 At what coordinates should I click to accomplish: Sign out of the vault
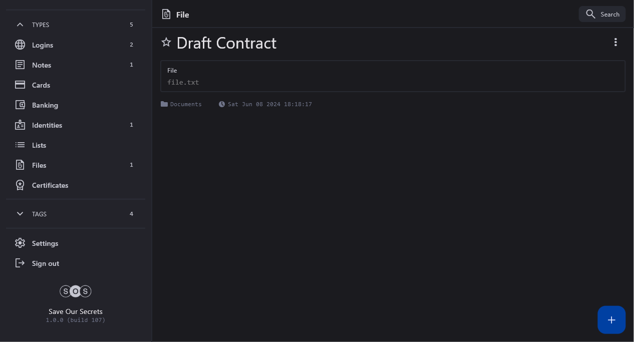click(45, 263)
